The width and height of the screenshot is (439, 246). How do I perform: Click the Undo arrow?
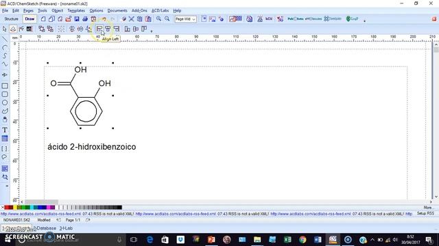(x=104, y=19)
